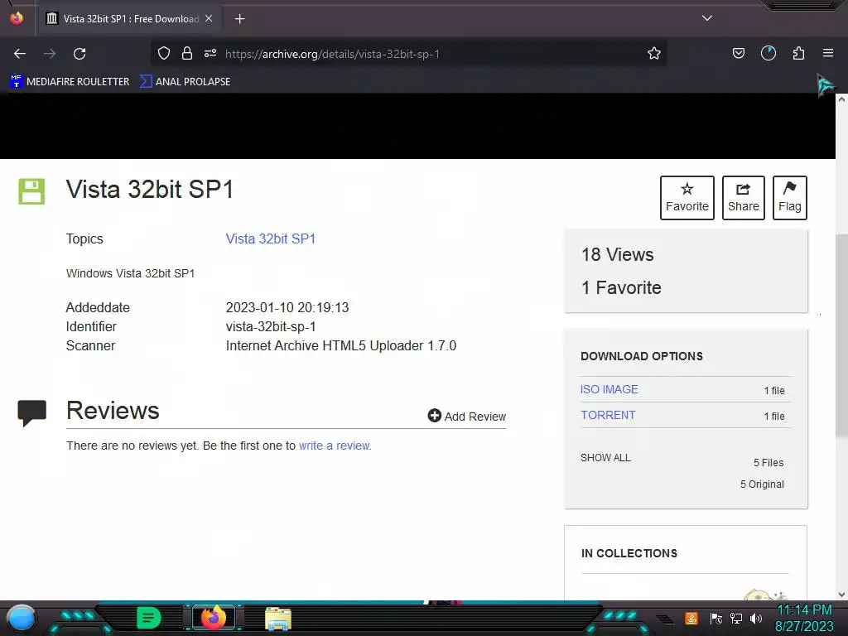The height and width of the screenshot is (636, 848).
Task: Click the arrow icon below the toolbar
Action: [x=826, y=85]
